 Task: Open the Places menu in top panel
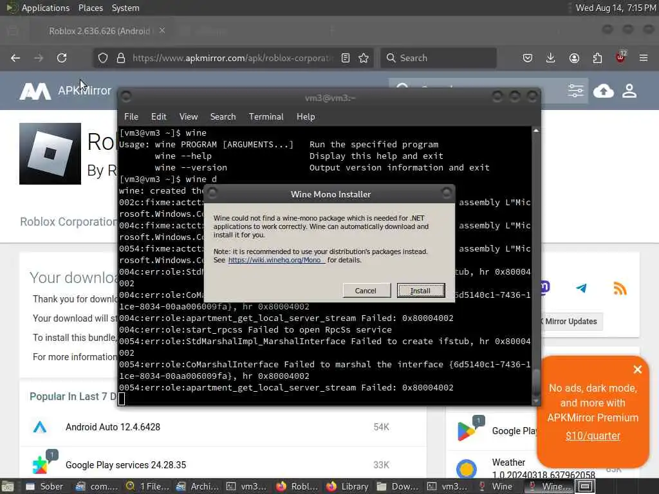point(91,8)
